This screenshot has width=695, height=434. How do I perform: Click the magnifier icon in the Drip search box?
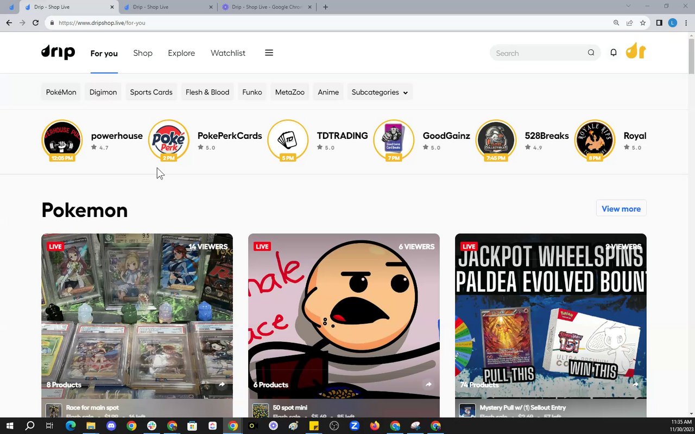click(591, 53)
